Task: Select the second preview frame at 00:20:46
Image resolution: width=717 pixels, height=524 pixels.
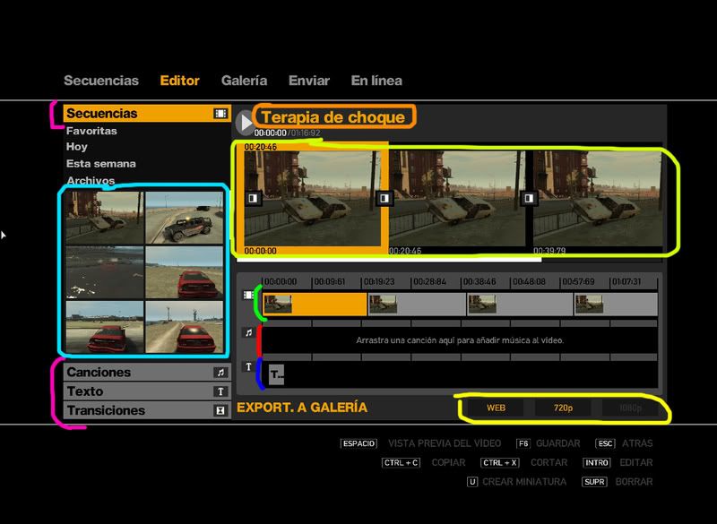Action: (457, 198)
